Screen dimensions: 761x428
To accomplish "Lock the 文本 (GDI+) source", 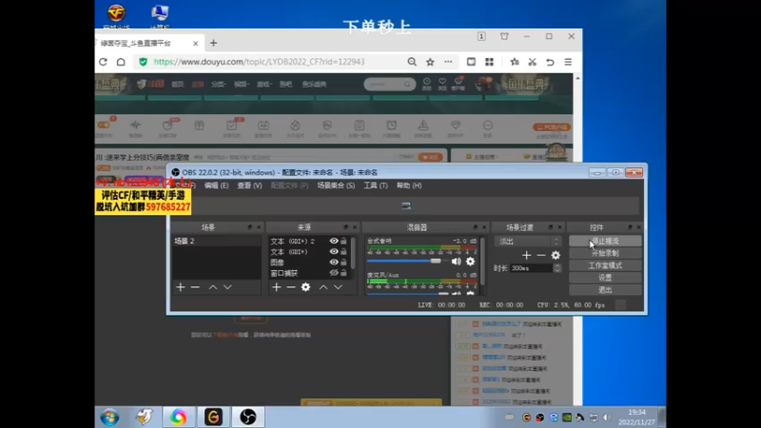I will click(343, 251).
